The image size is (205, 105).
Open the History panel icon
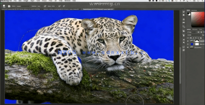(x=184, y=12)
